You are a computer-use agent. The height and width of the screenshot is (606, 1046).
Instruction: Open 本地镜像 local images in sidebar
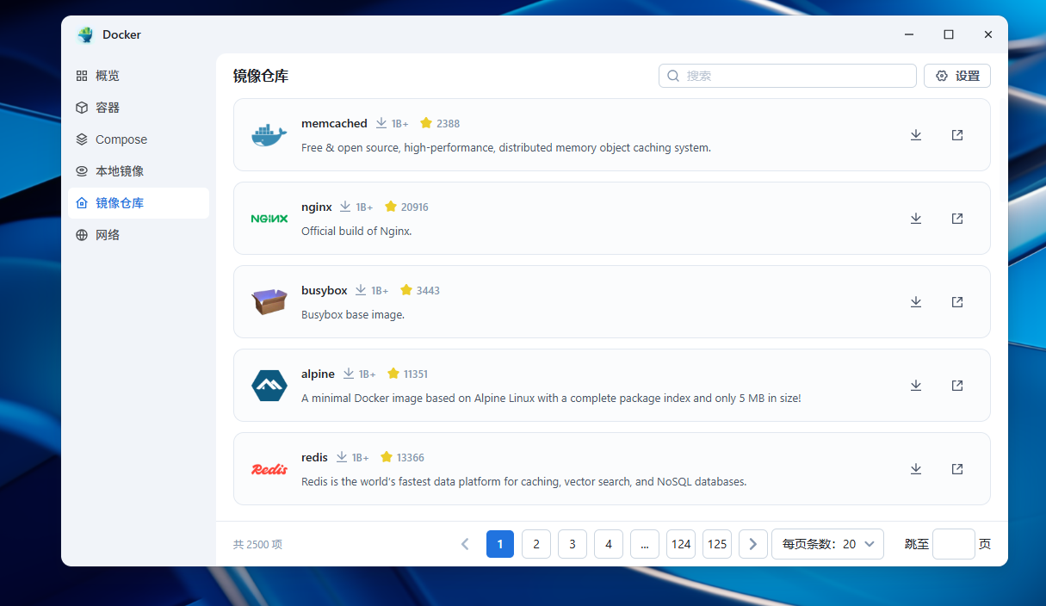[x=139, y=171]
